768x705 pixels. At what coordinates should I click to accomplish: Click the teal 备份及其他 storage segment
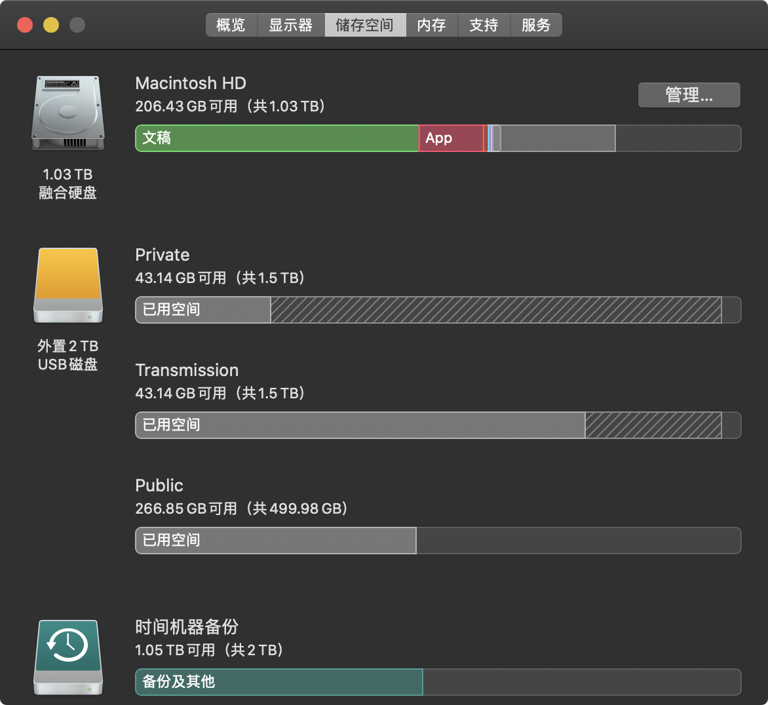pyautogui.click(x=278, y=682)
